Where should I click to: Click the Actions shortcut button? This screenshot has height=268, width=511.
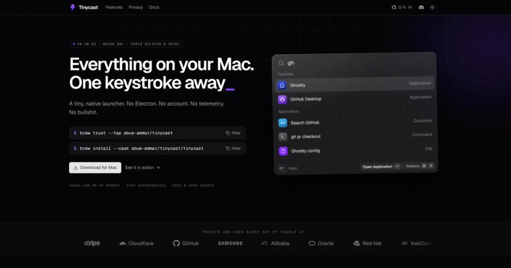420,166
